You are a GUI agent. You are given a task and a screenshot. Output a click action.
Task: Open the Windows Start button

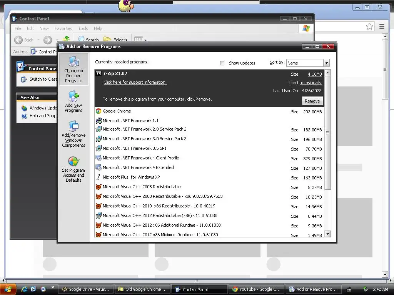coord(8,289)
